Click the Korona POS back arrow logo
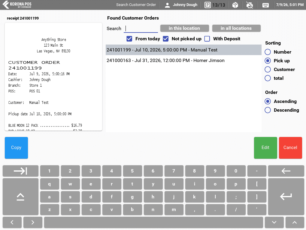Image resolution: width=306 pixels, height=230 pixels. click(x=6, y=5)
